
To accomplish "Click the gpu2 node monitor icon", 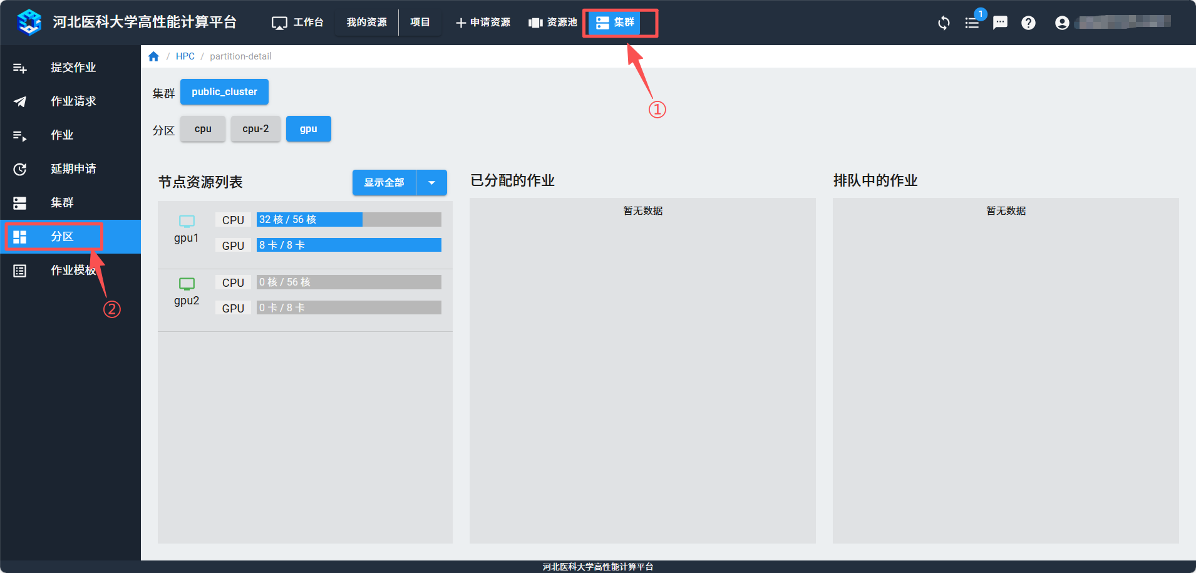I will 187,284.
